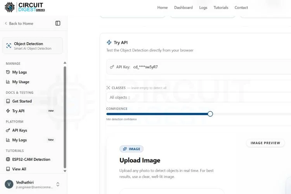Click the CONFIDENCE label
291x194 pixels.
117,109
